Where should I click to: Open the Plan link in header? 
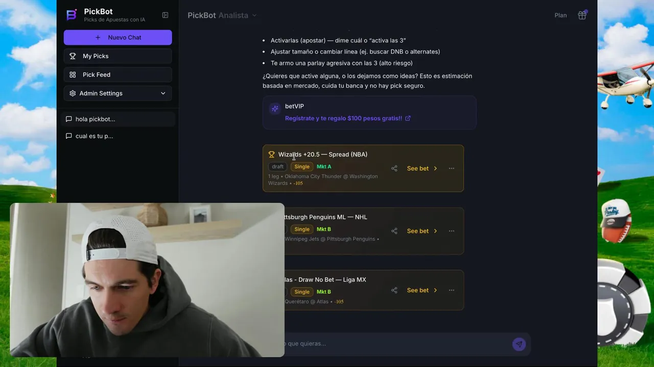point(560,15)
